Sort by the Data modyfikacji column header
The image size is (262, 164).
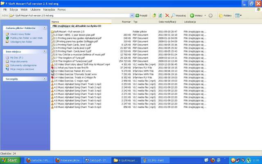point(170,22)
